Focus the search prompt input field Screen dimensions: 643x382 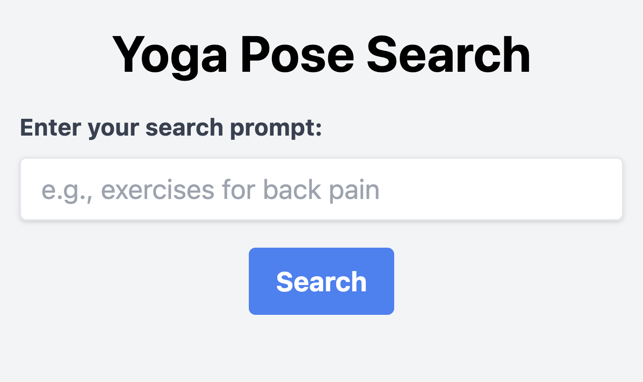[x=321, y=189]
